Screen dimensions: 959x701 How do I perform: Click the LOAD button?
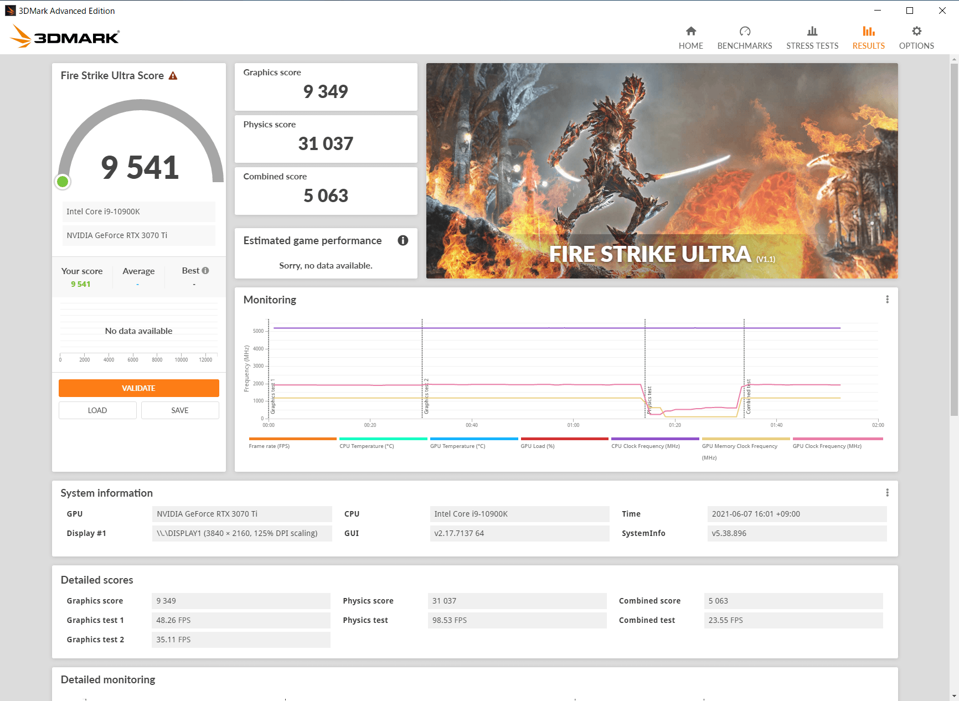tap(97, 410)
